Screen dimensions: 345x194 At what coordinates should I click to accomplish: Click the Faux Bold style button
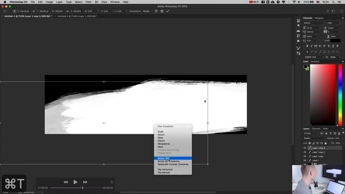pos(307,46)
